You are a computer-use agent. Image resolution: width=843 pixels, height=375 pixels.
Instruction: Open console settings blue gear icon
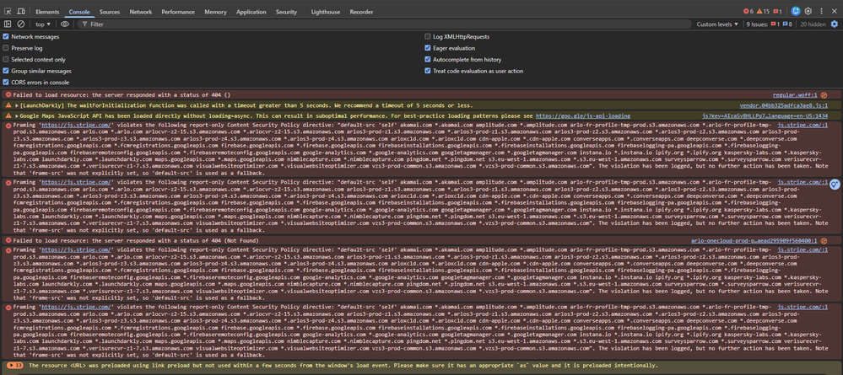click(x=835, y=24)
